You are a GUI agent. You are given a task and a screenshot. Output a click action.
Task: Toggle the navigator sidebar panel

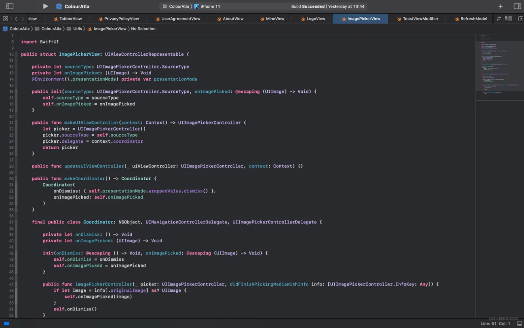point(10,6)
